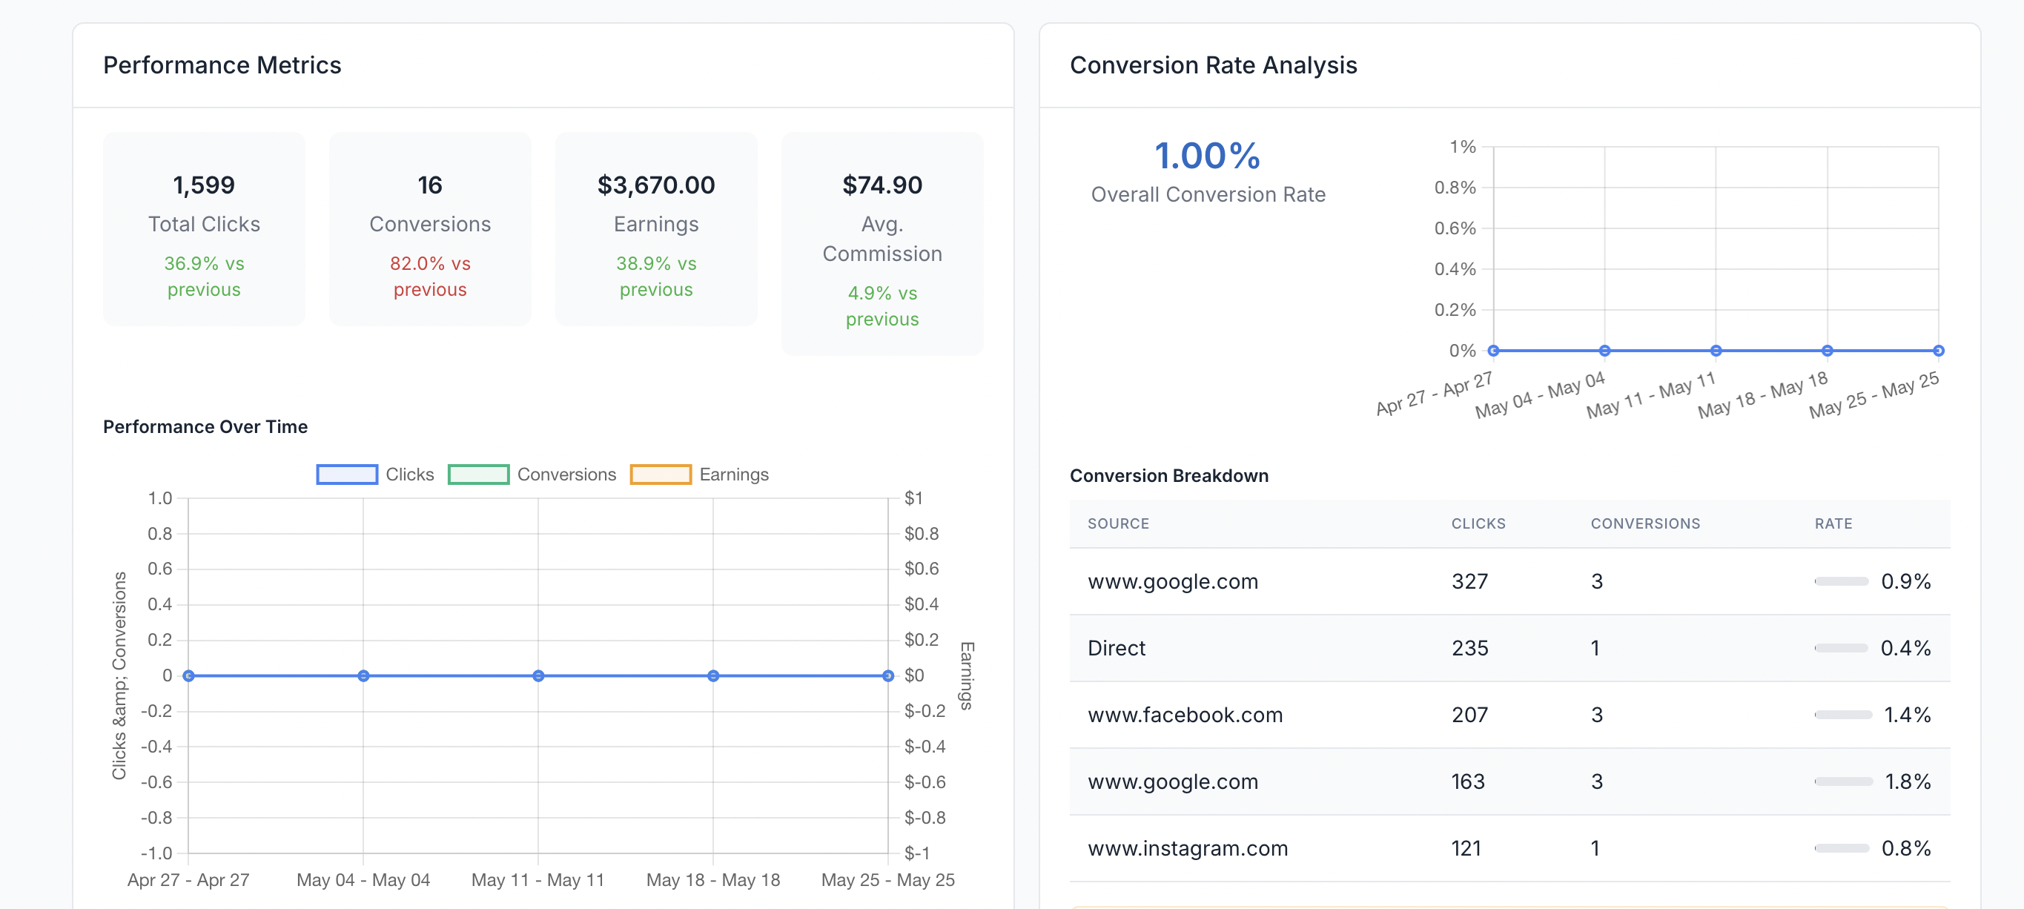Image resolution: width=2024 pixels, height=909 pixels.
Task: Click the 1.4% rate progress bar
Action: (x=1842, y=715)
